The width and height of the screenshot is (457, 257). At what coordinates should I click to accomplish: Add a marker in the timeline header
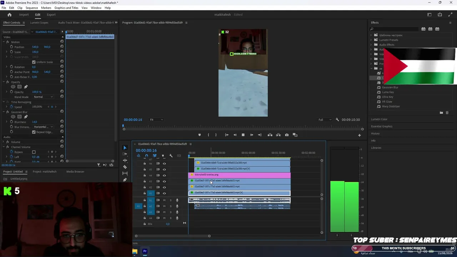163,156
